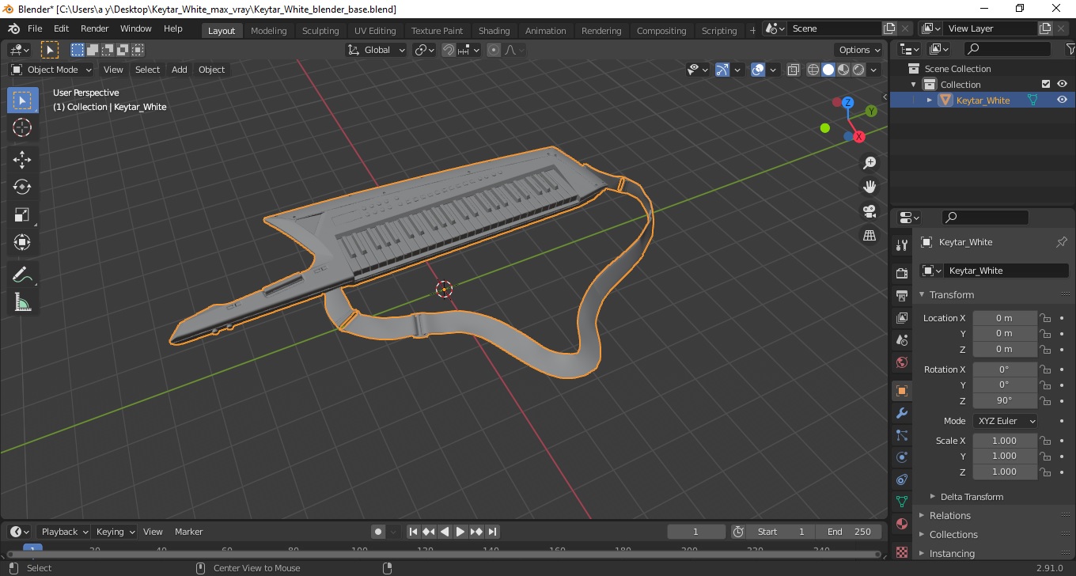The width and height of the screenshot is (1076, 576).
Task: Pin the Keytar_White properties panel
Action: pyautogui.click(x=1062, y=242)
